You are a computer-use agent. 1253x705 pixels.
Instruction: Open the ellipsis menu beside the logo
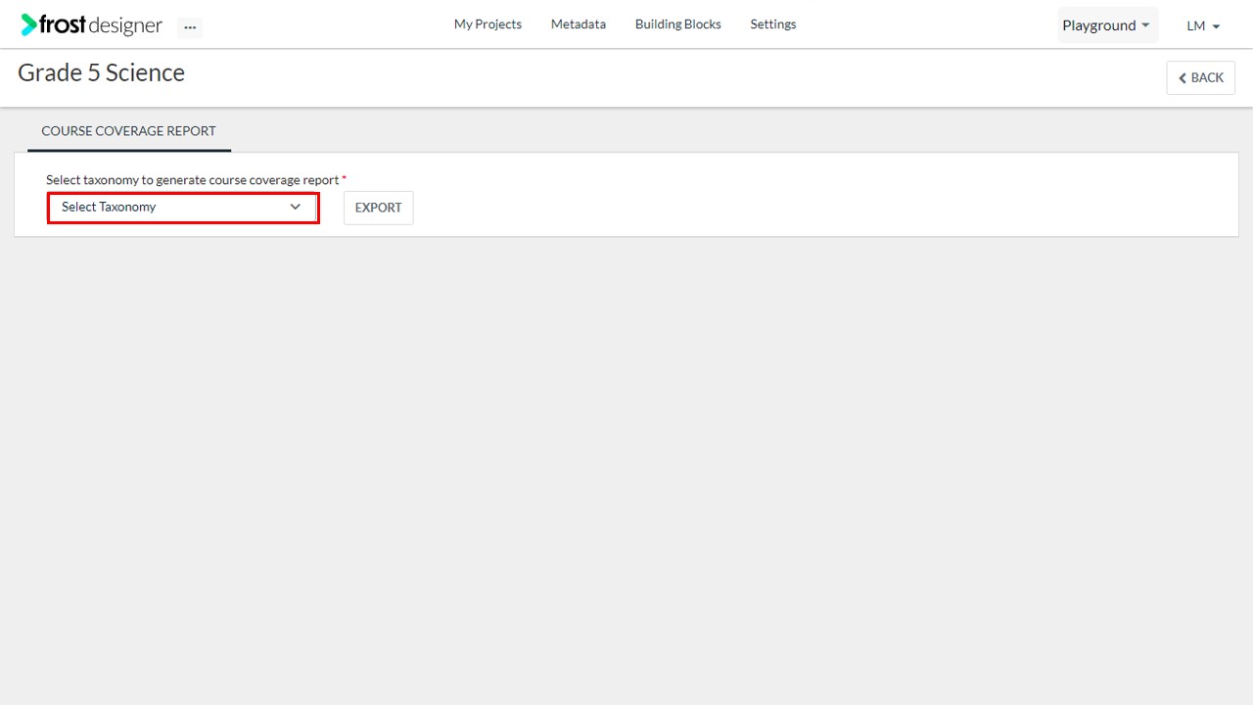[x=190, y=27]
